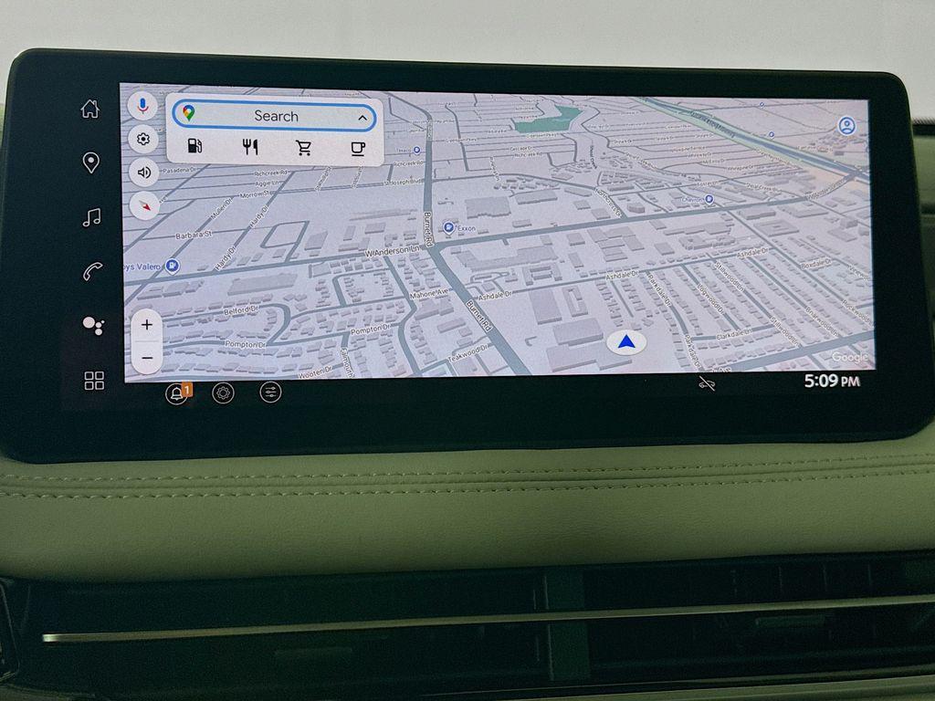Start voice search with the microphone
Screen dimensions: 935x701
click(x=142, y=106)
